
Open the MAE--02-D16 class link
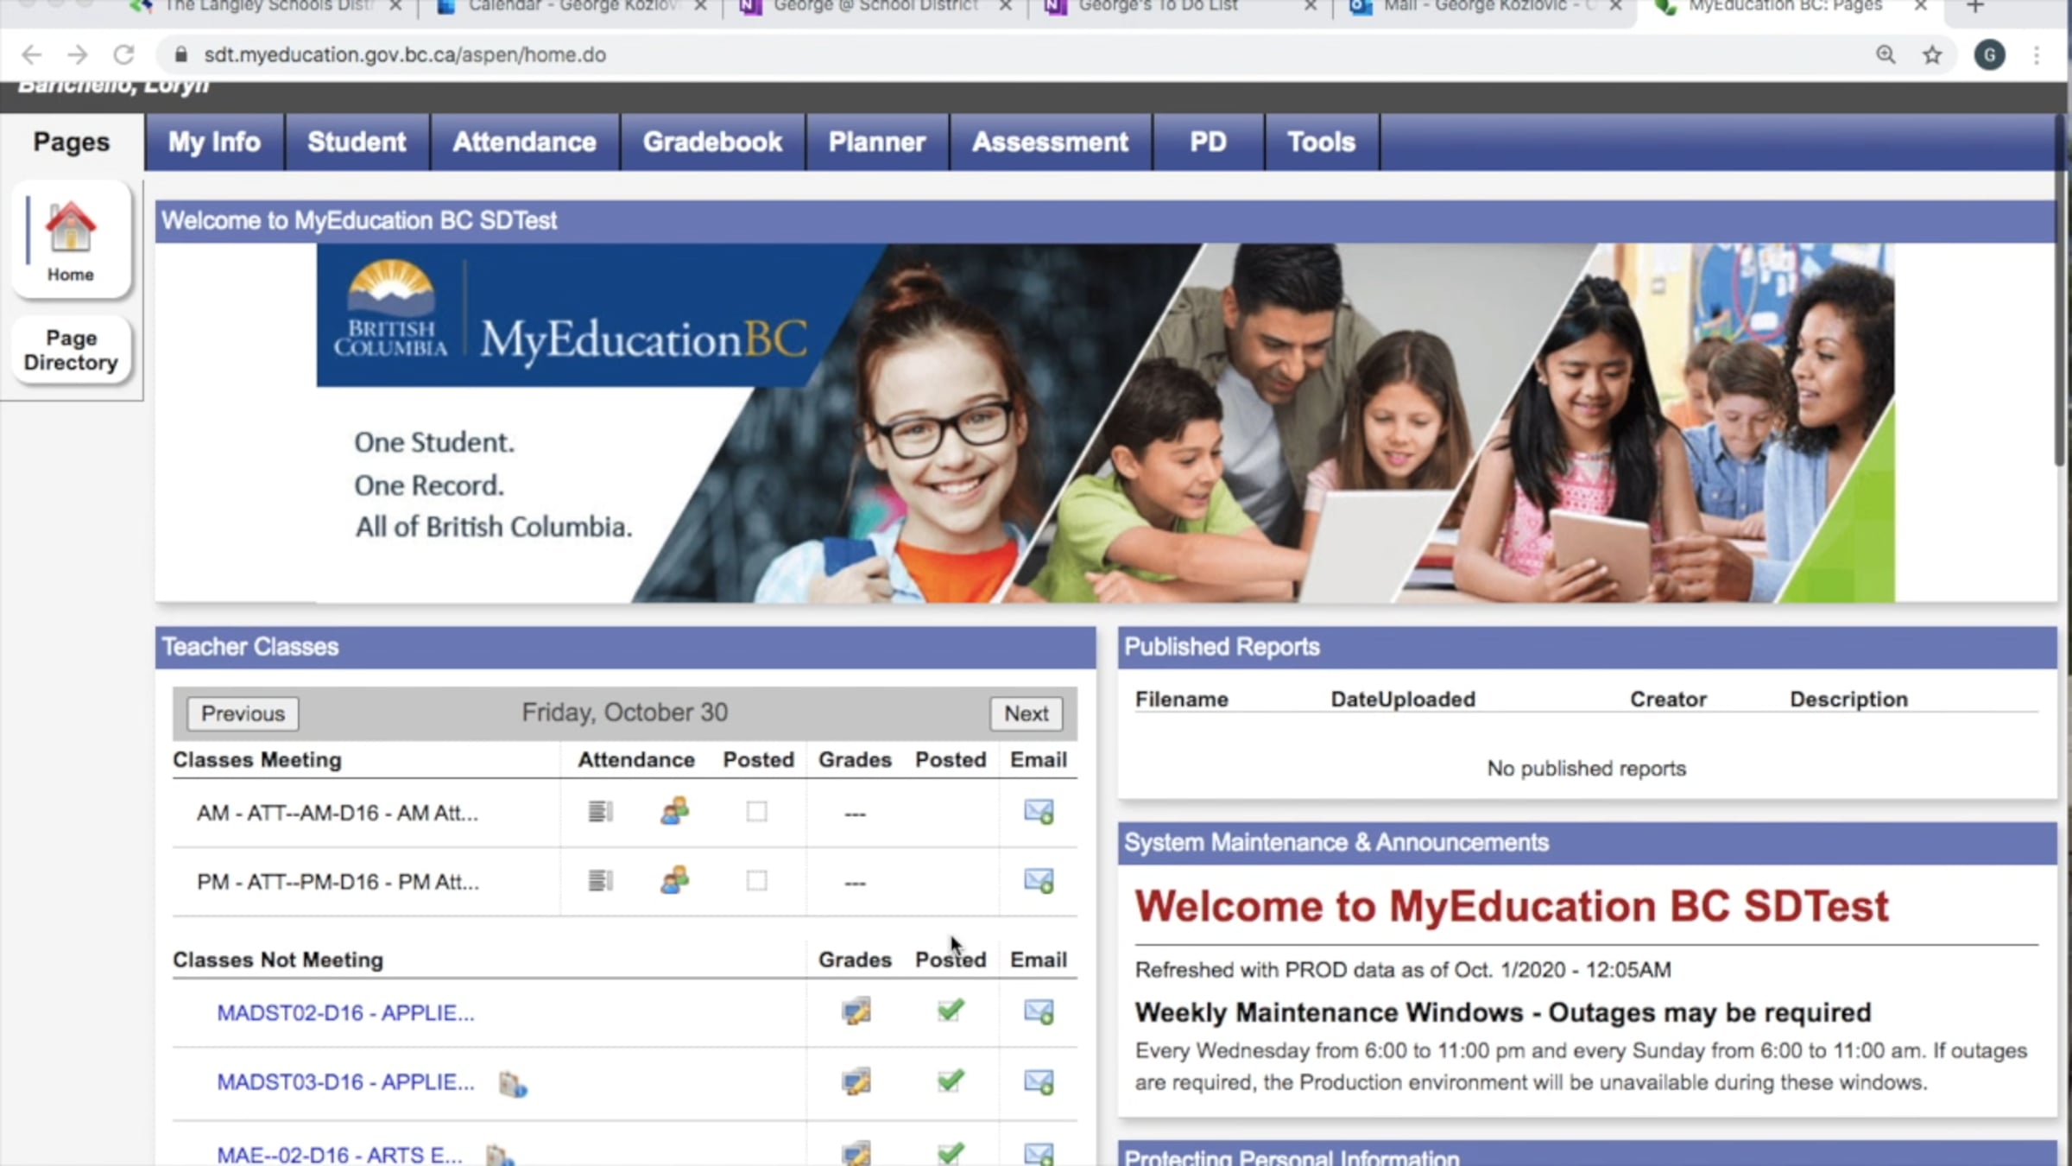[339, 1155]
